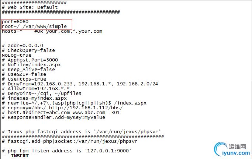Click the NoFile=/index.aspx line
The width and height of the screenshot is (252, 159).
click(x=31, y=65)
